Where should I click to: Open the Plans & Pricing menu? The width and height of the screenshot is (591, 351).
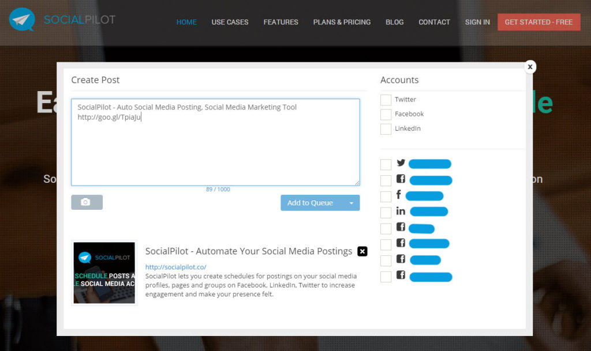click(342, 22)
